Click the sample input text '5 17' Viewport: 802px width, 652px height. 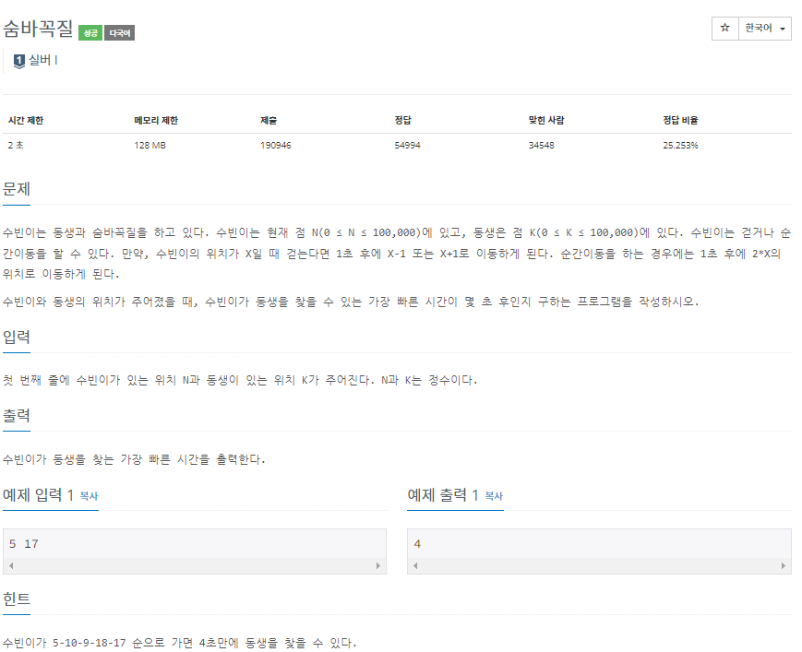point(23,544)
